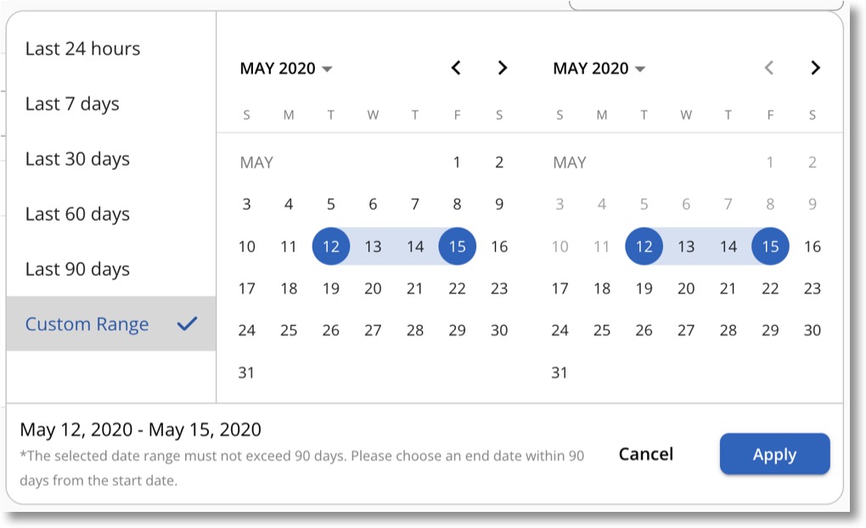Select the Last 90 days preset
The width and height of the screenshot is (866, 528).
tap(77, 268)
